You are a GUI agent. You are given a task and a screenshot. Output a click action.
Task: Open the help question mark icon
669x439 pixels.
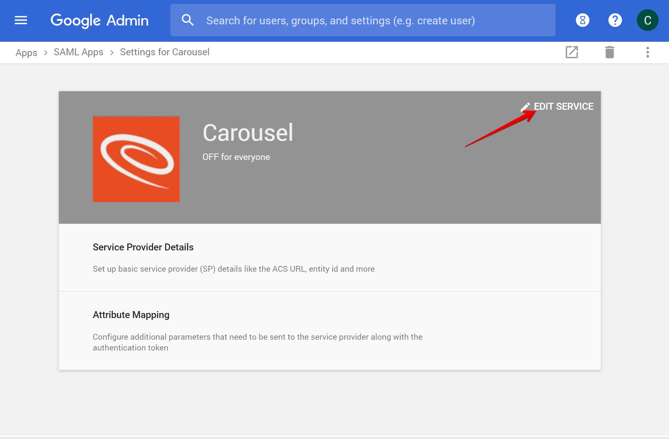pos(615,20)
